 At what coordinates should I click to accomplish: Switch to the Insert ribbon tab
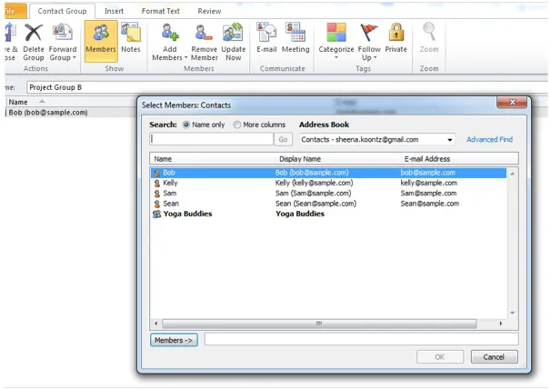[x=114, y=11]
